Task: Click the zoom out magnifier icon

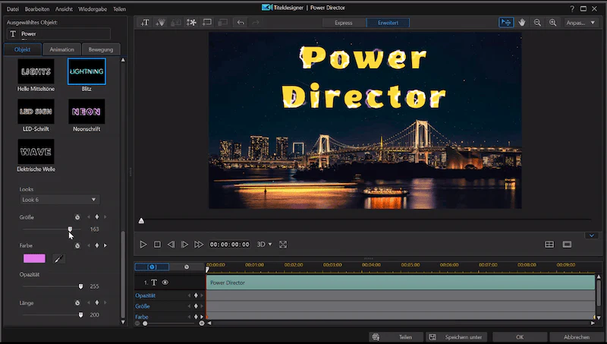Action: [537, 23]
